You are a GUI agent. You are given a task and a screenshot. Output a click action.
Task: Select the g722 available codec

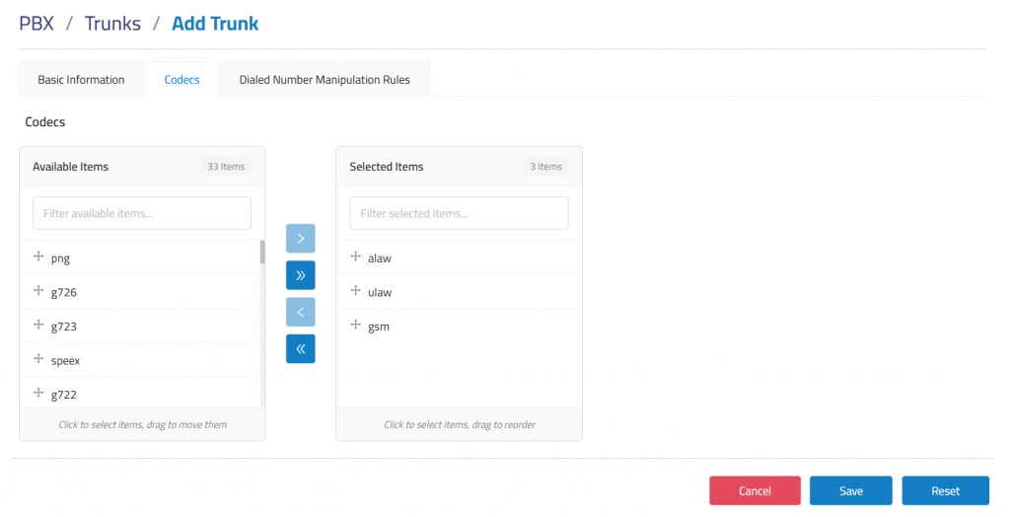coord(64,395)
